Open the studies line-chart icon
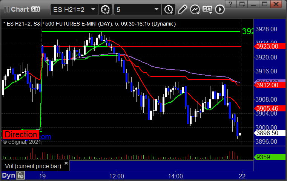 point(195,9)
